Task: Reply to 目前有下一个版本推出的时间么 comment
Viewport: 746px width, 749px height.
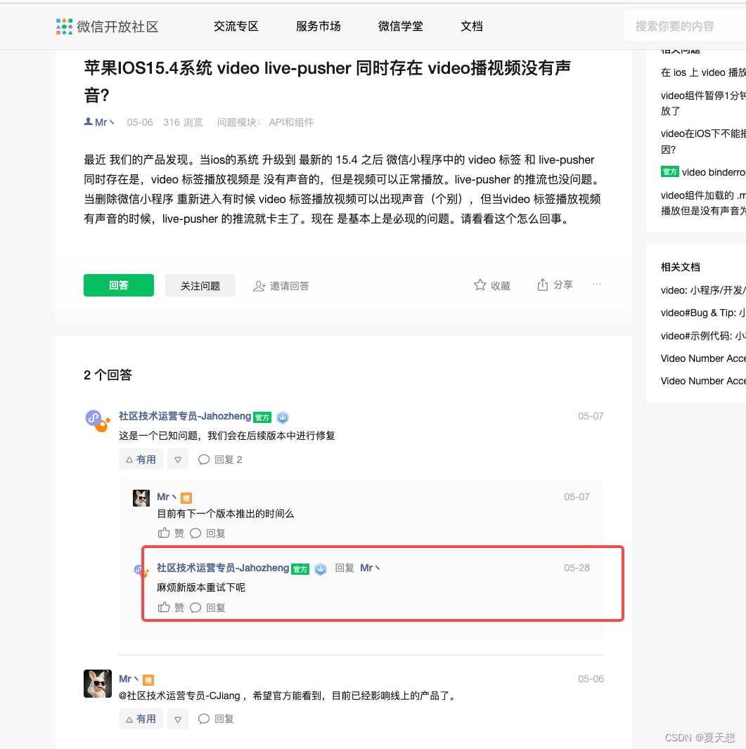Action: (207, 533)
